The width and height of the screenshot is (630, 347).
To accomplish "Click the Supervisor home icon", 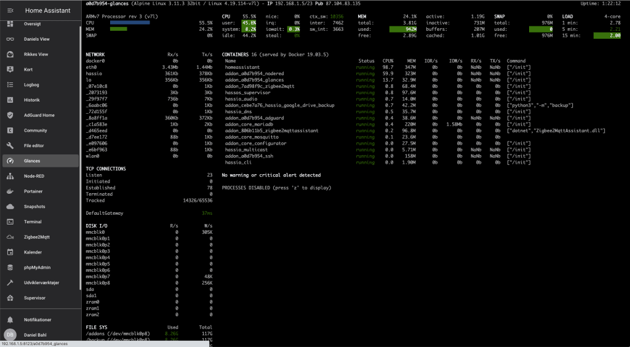I will click(10, 298).
